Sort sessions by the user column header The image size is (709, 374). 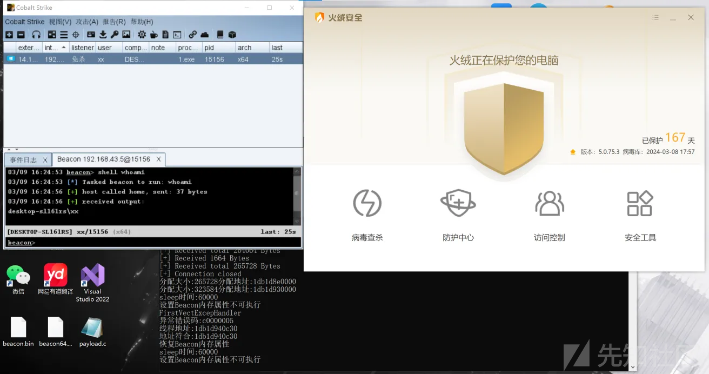[109, 48]
